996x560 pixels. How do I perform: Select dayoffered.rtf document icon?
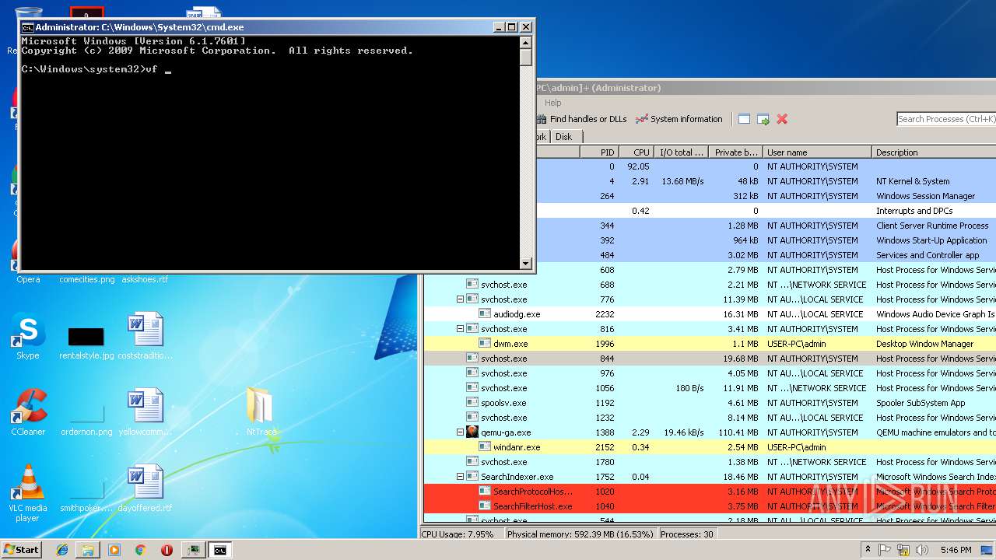[x=146, y=481]
